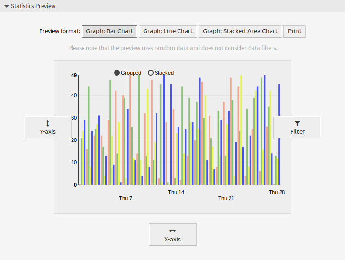
Task: Open the Filter configuration button
Action: coord(297,127)
